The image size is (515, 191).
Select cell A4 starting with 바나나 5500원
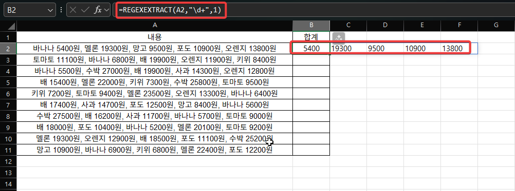pyautogui.click(x=155, y=71)
